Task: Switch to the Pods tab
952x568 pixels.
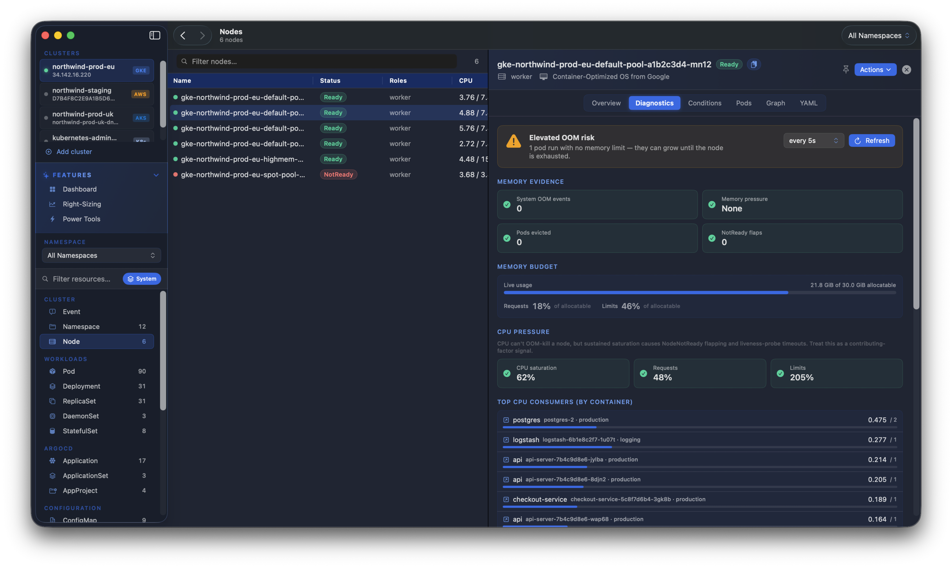Action: 743,103
